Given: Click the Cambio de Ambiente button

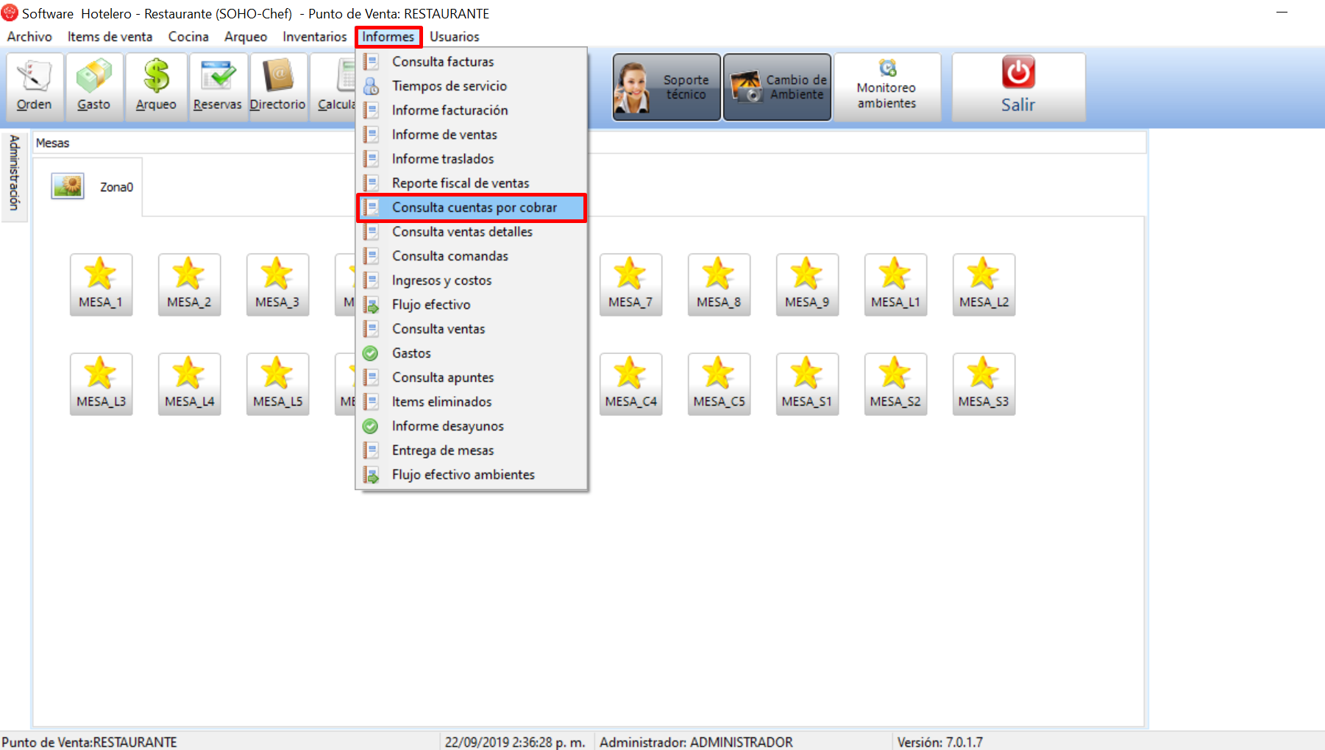Looking at the screenshot, I should [x=777, y=88].
